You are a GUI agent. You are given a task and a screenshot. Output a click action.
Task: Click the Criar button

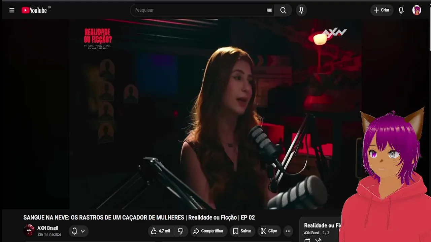point(382,10)
